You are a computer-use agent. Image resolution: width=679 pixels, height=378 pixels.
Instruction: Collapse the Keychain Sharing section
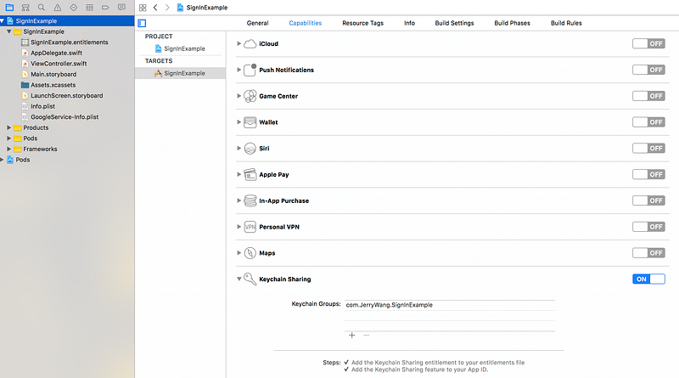click(238, 279)
